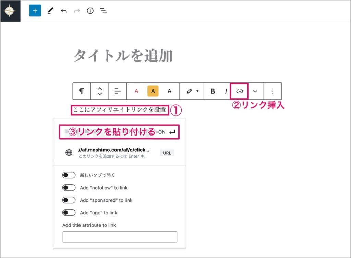This screenshot has width=351, height=258.
Task: Apply yellow highlight A button
Action: (153, 91)
